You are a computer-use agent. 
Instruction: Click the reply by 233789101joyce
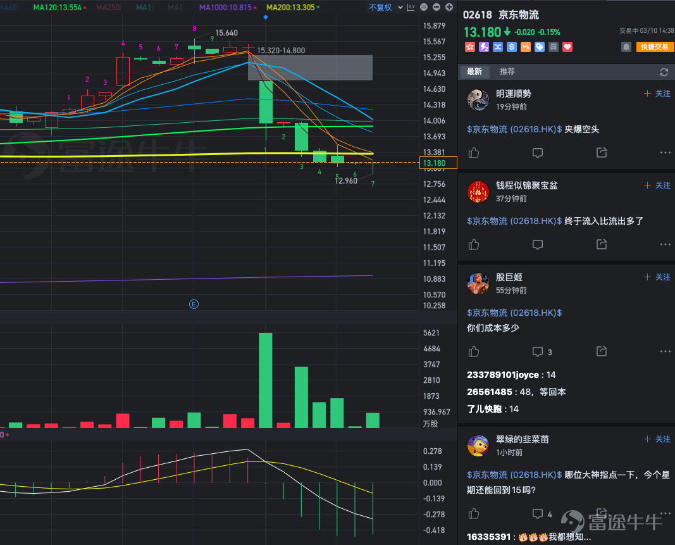(x=511, y=375)
